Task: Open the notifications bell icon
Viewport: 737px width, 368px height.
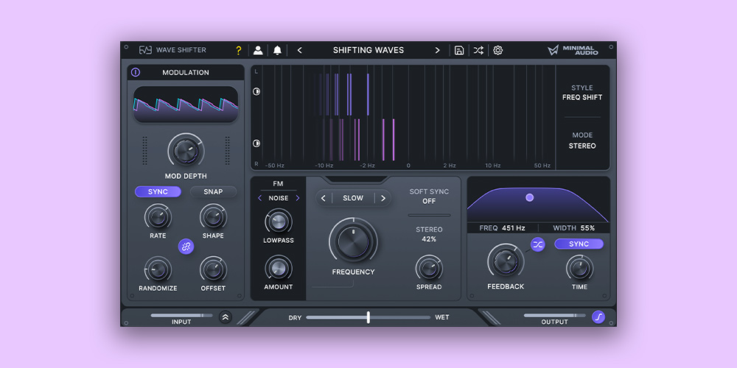Action: [277, 50]
